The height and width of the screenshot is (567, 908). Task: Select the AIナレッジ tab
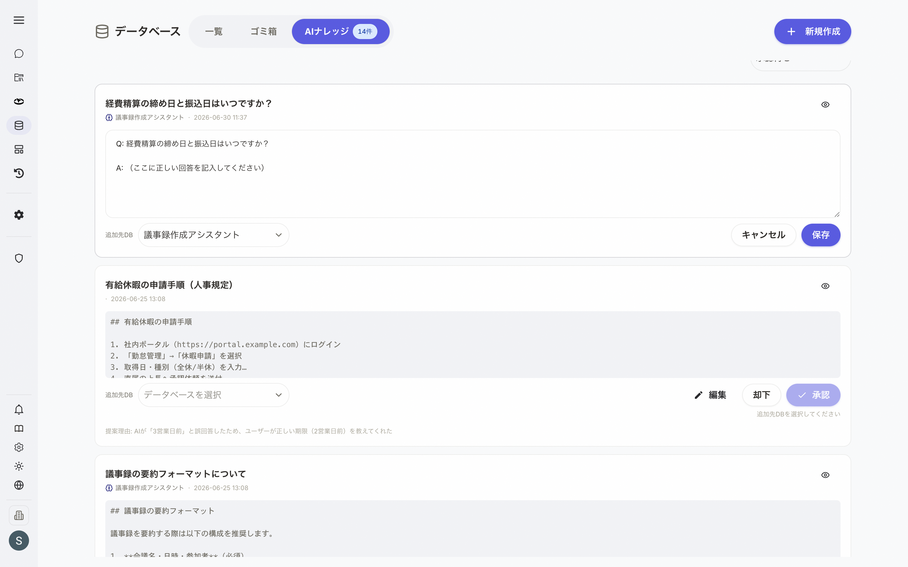coord(340,31)
